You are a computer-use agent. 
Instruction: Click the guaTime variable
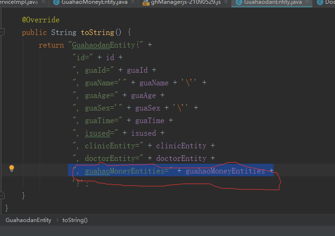(150, 121)
